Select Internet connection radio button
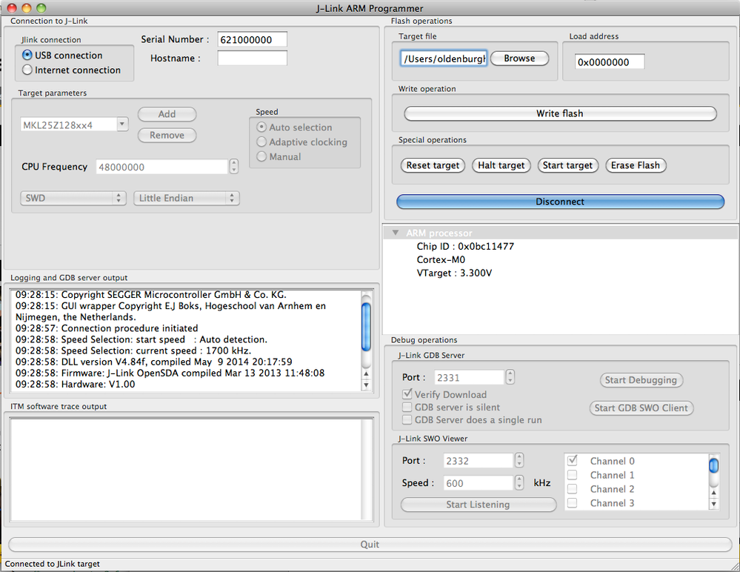Viewport: 740px width, 572px height. coord(27,70)
